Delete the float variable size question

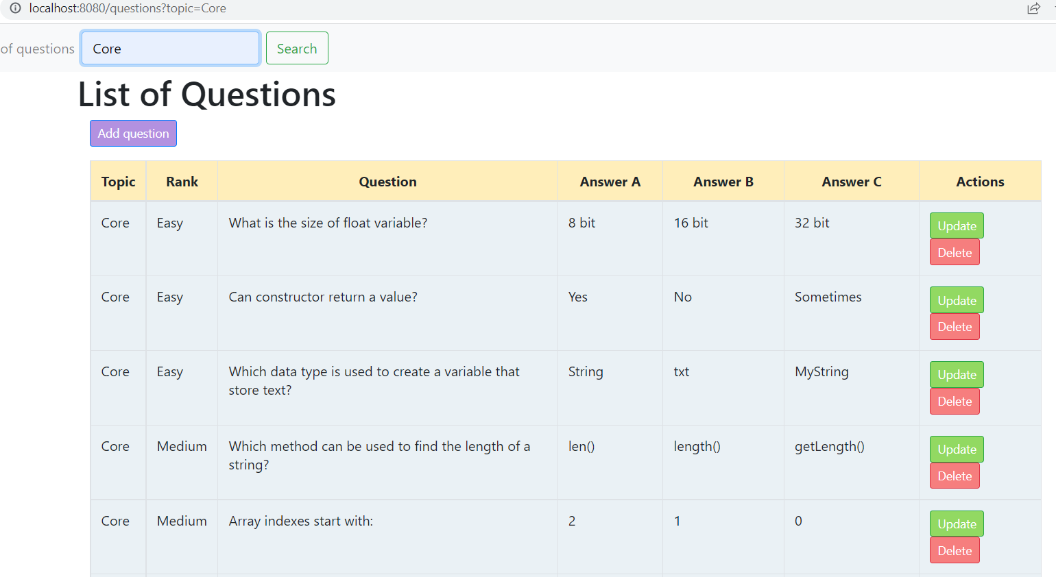click(x=955, y=252)
